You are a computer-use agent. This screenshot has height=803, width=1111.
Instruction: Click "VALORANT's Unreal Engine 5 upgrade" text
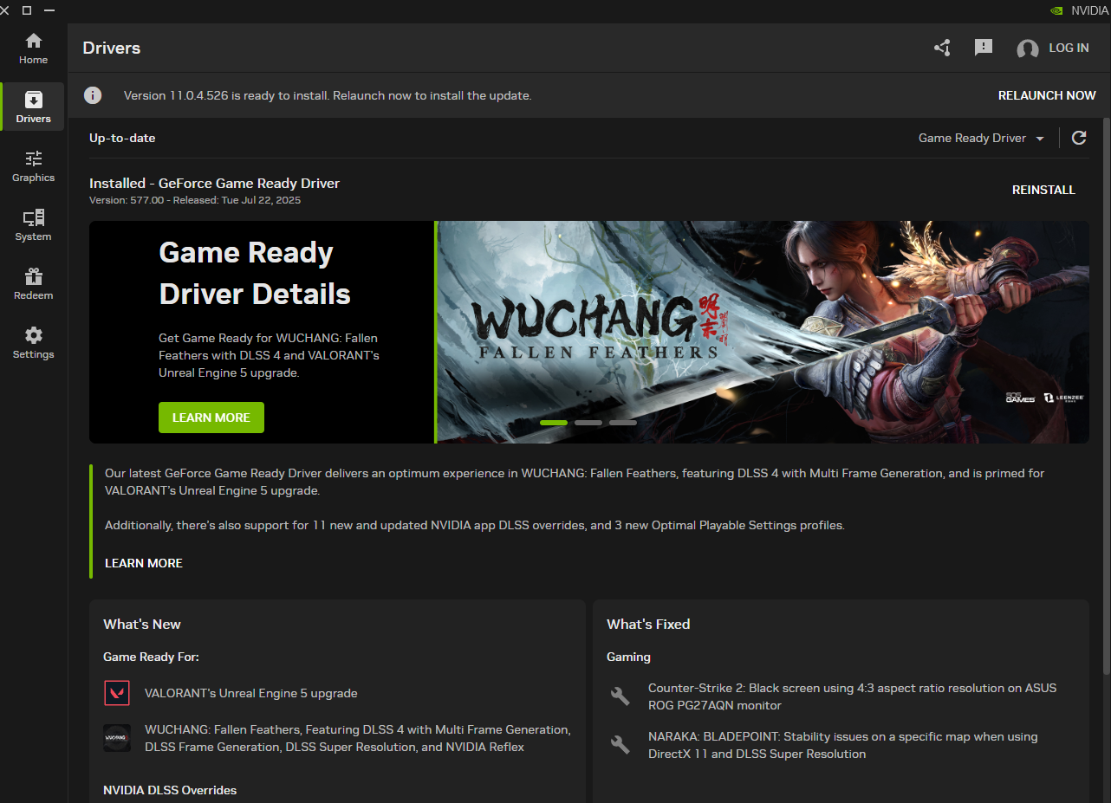click(251, 693)
